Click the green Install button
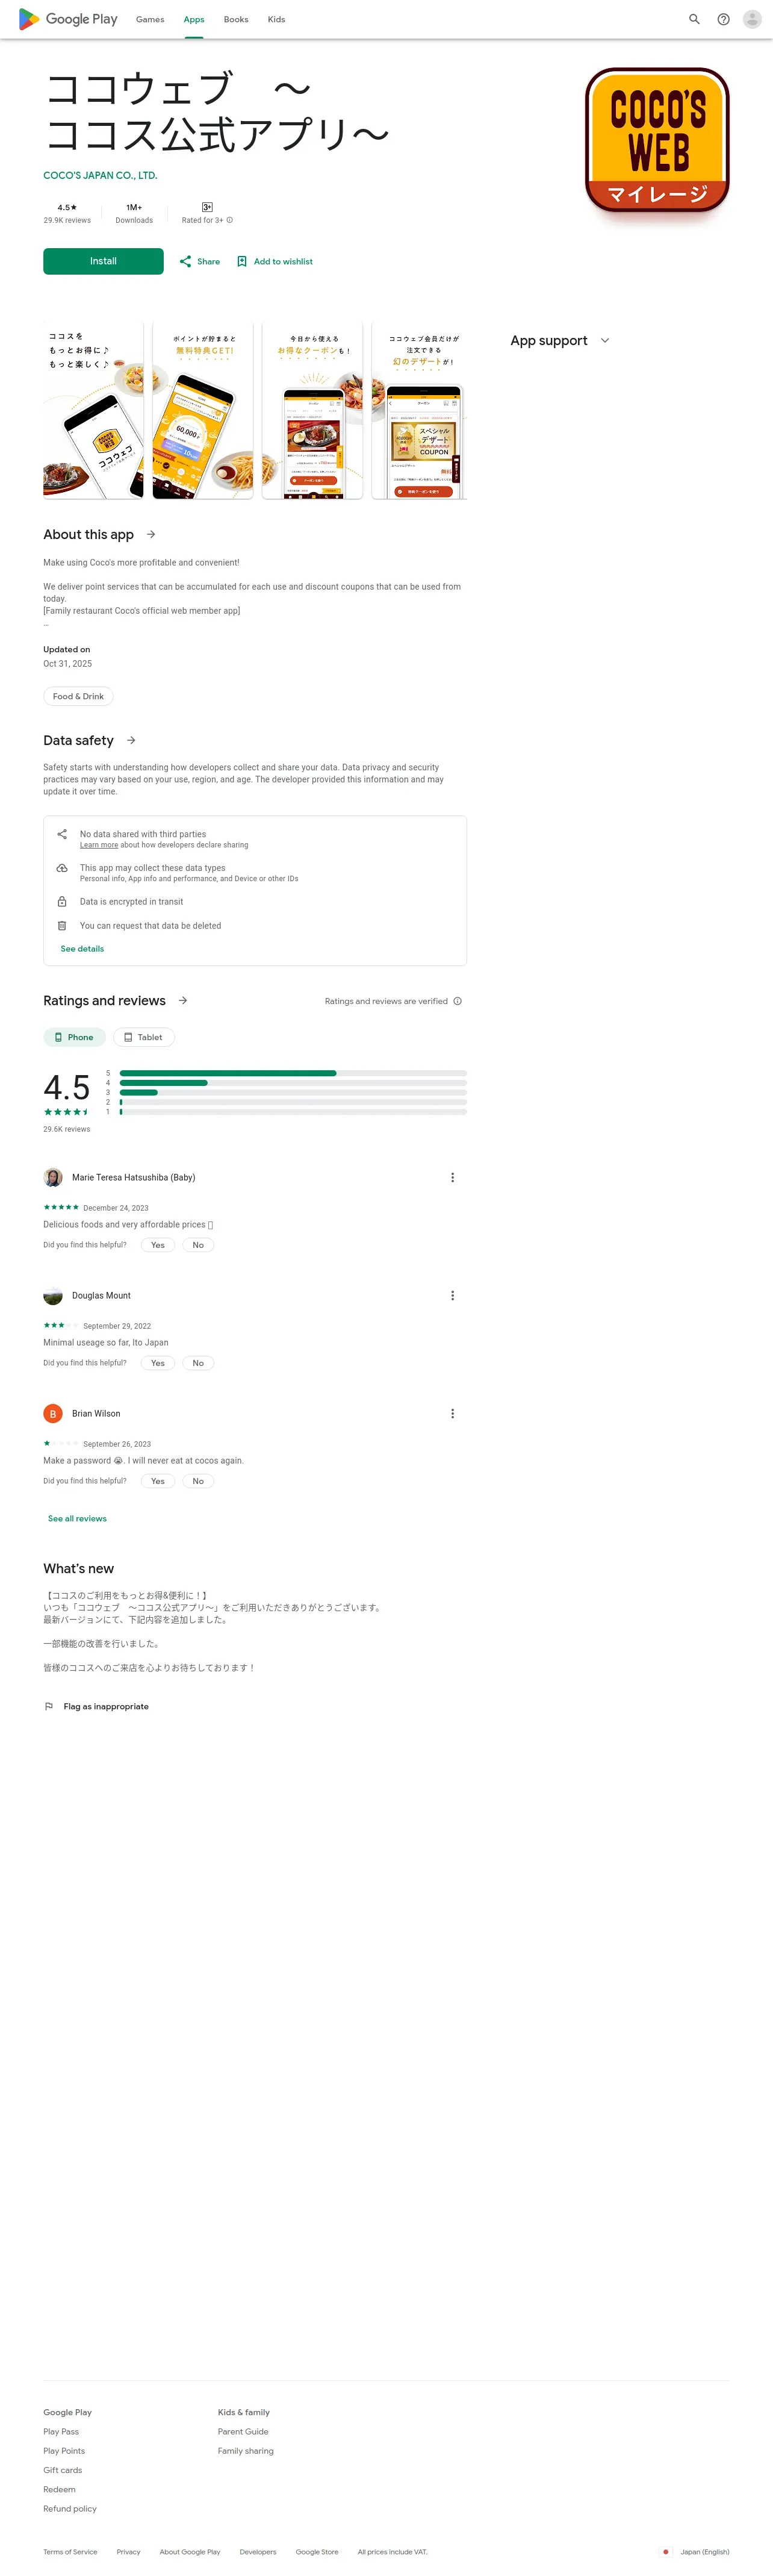The image size is (773, 2576). (103, 261)
